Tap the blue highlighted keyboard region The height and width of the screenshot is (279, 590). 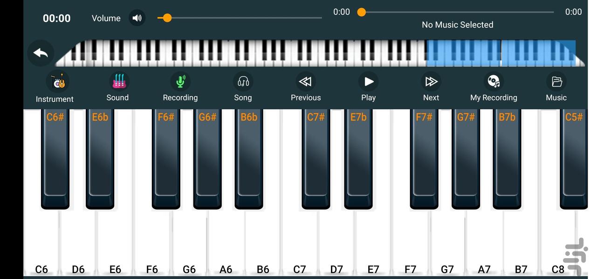click(x=501, y=52)
